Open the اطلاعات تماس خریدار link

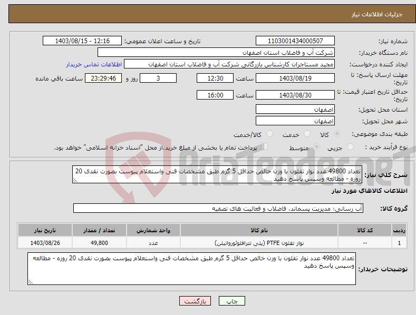pos(94,64)
